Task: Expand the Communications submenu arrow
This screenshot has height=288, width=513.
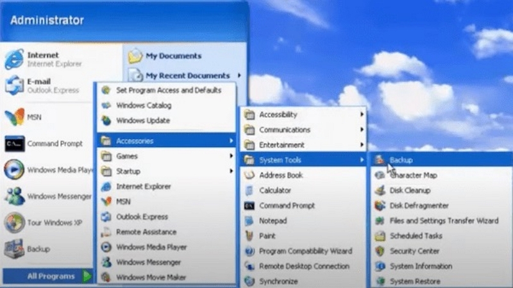Action: pos(362,130)
